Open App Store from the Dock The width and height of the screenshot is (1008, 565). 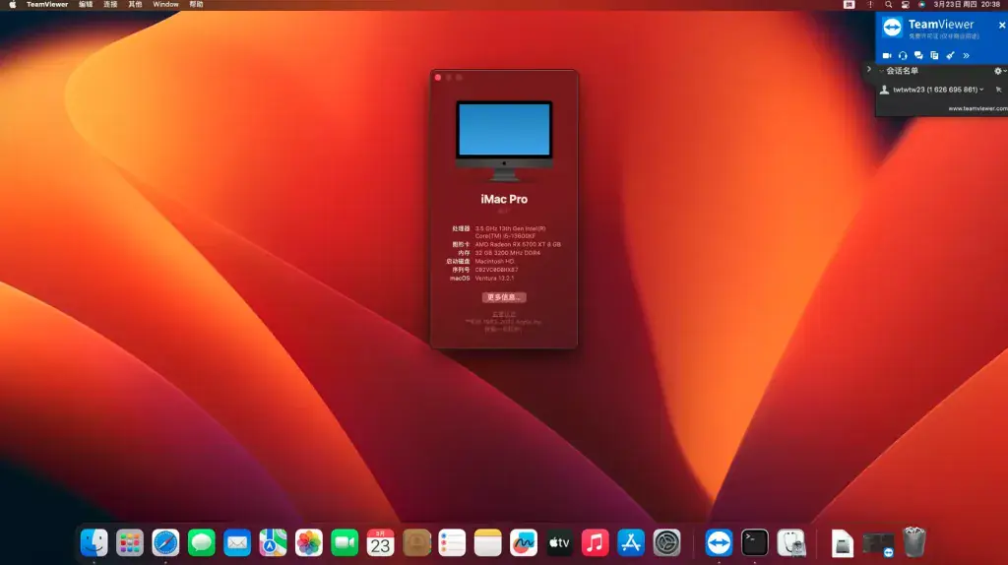(x=631, y=542)
